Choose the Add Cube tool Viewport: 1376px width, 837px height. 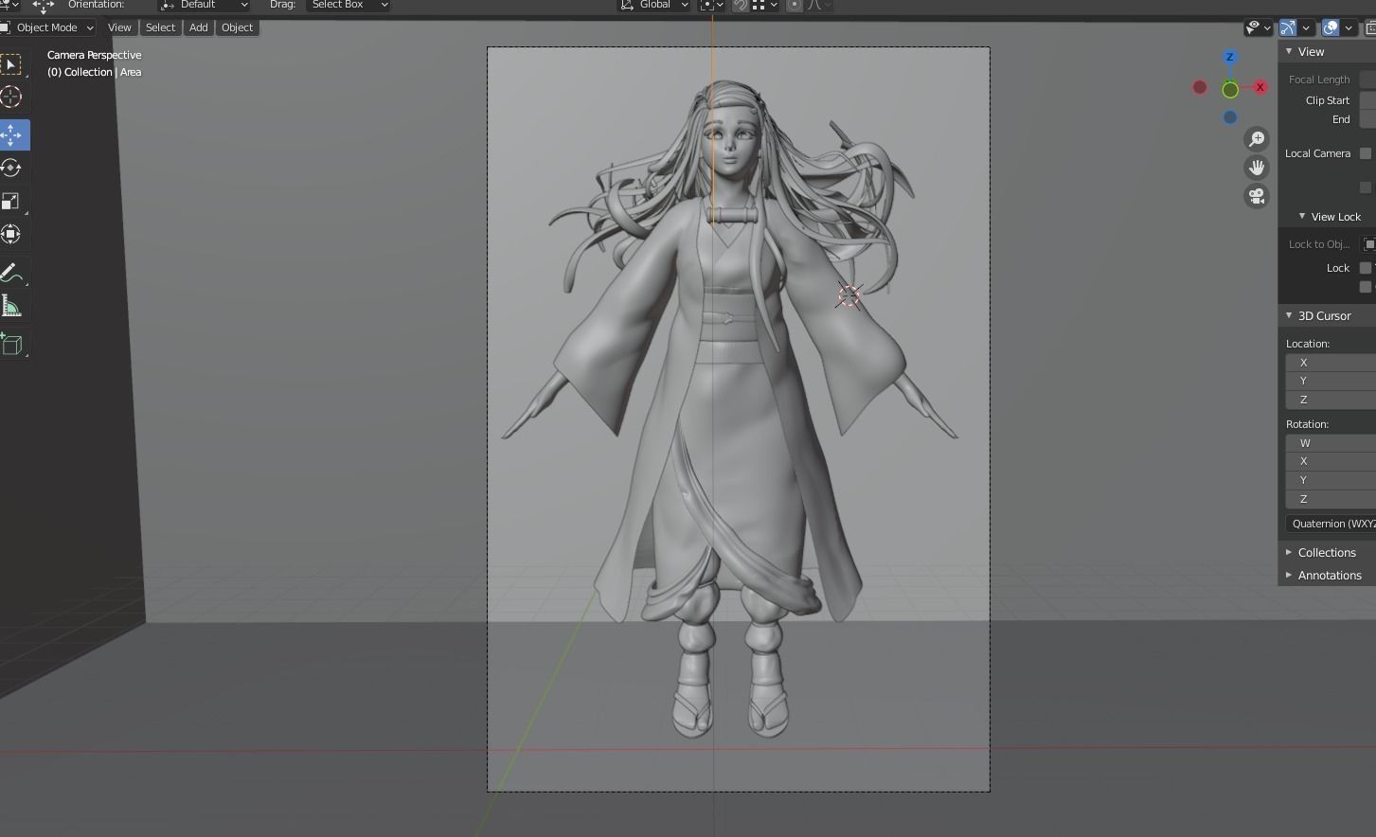point(13,344)
